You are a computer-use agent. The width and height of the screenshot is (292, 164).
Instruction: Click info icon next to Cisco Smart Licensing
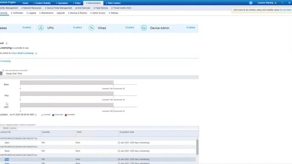click(x=36, y=53)
